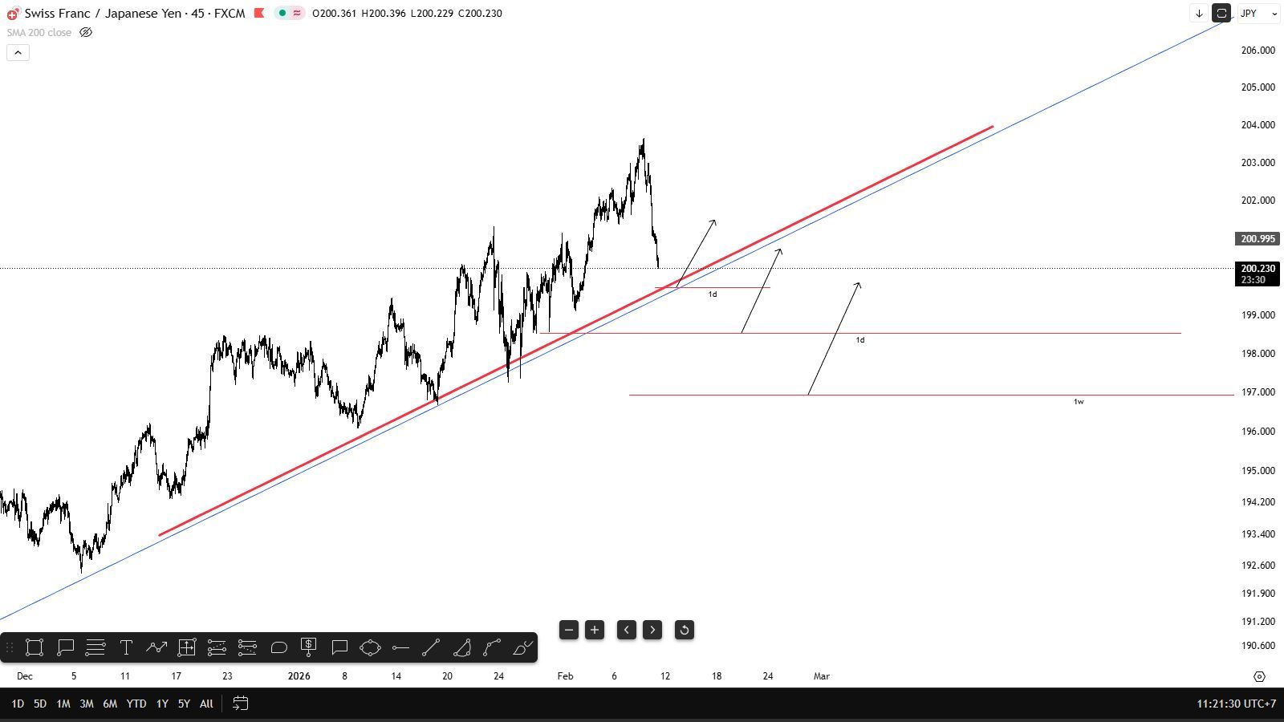Pick the rectangle shape tool
The width and height of the screenshot is (1284, 722).
point(35,647)
